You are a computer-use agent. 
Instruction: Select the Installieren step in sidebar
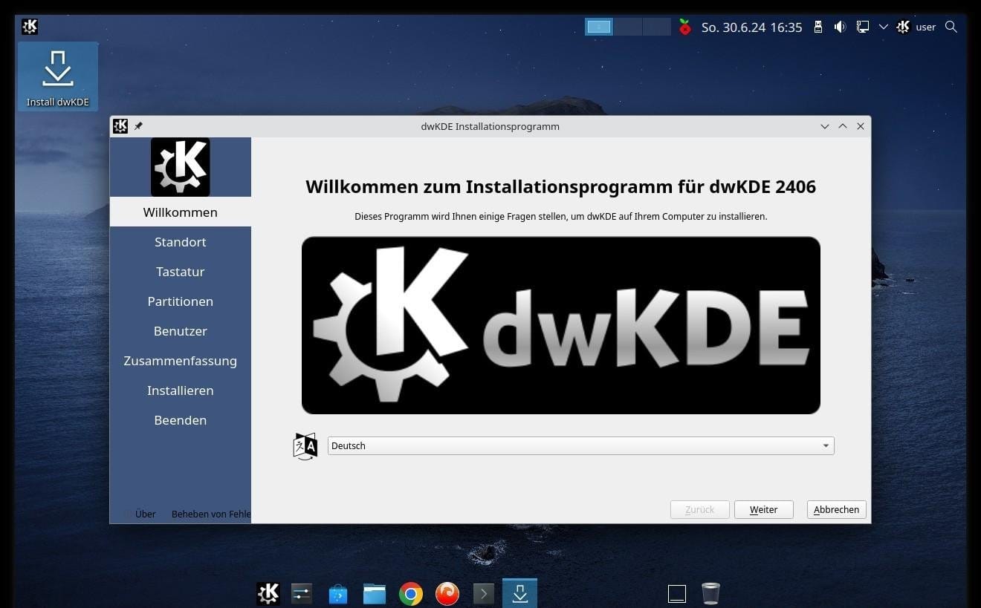click(181, 390)
